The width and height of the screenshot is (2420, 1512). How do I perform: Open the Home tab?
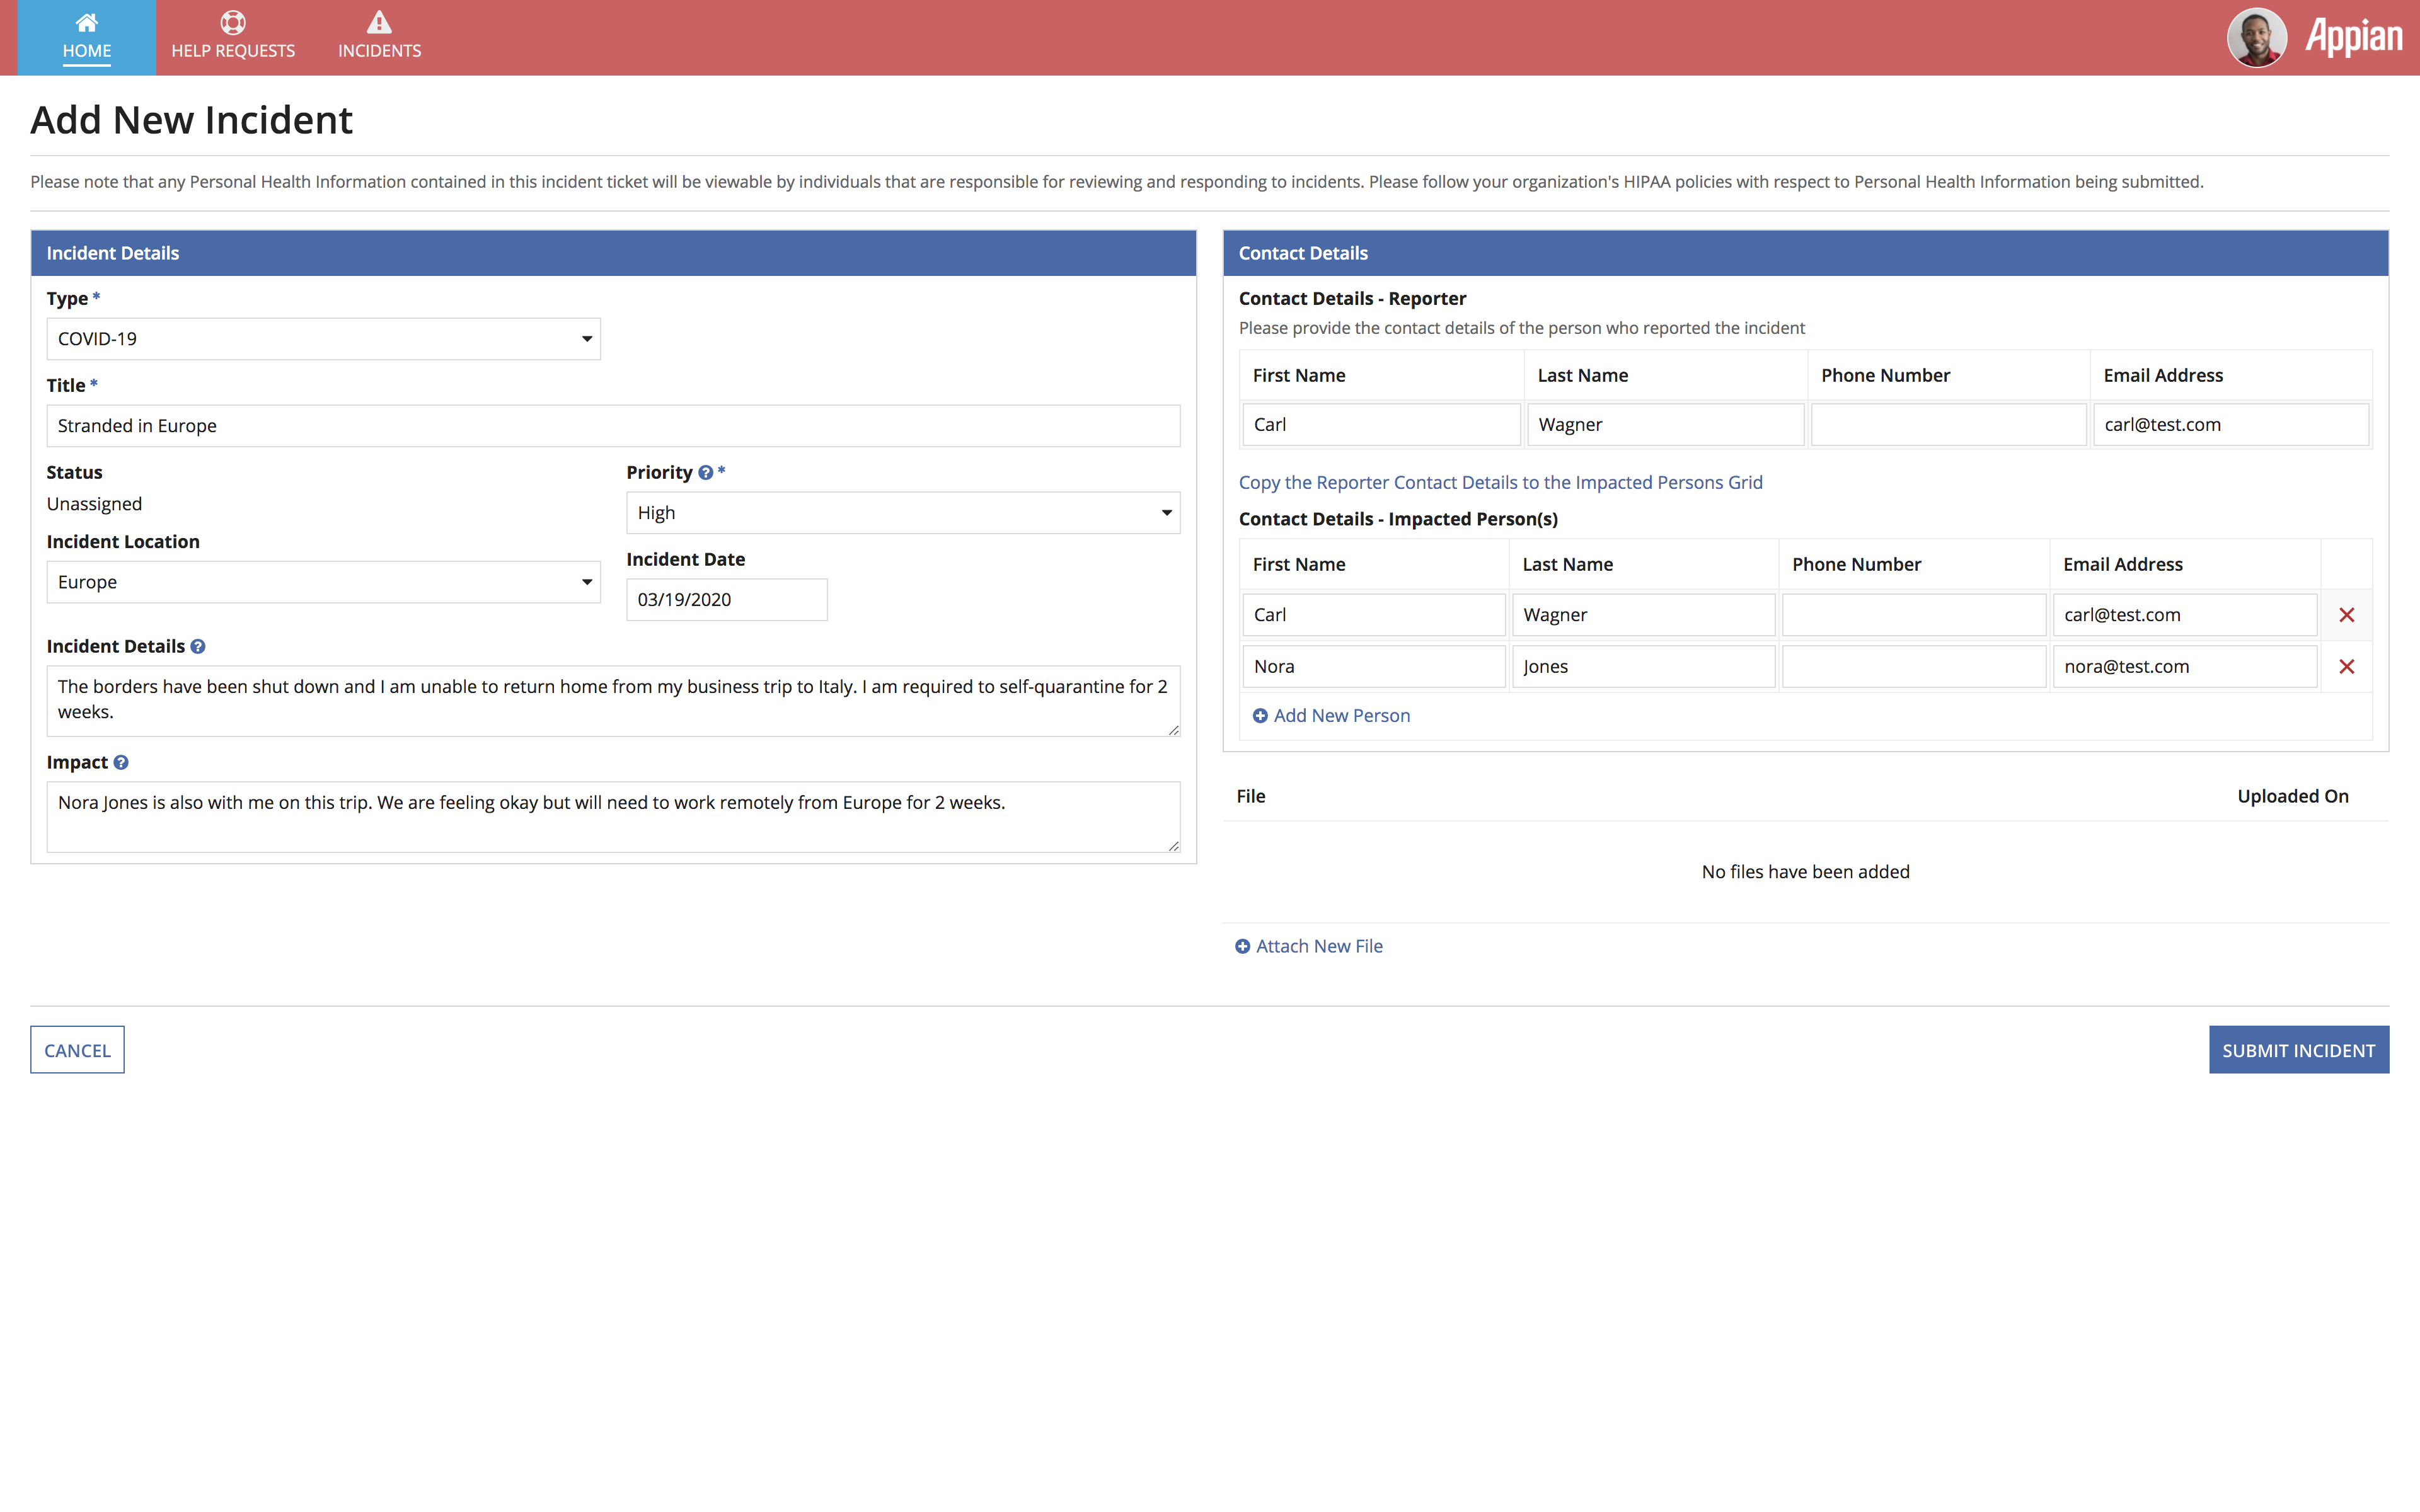click(87, 37)
